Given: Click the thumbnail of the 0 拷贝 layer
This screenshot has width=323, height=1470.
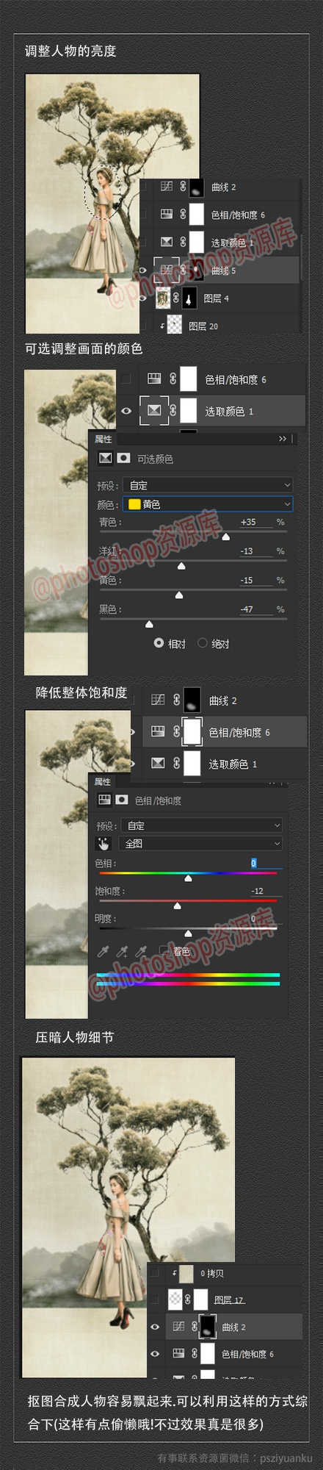Looking at the screenshot, I should point(186,1273).
